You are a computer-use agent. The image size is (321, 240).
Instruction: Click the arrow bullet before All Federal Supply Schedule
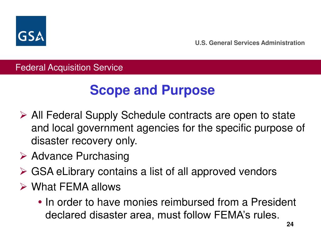(23, 115)
